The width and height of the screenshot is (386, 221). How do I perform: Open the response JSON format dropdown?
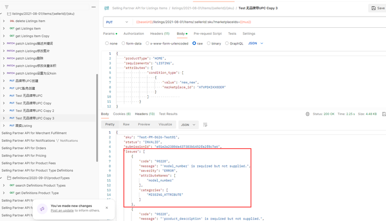(188, 125)
